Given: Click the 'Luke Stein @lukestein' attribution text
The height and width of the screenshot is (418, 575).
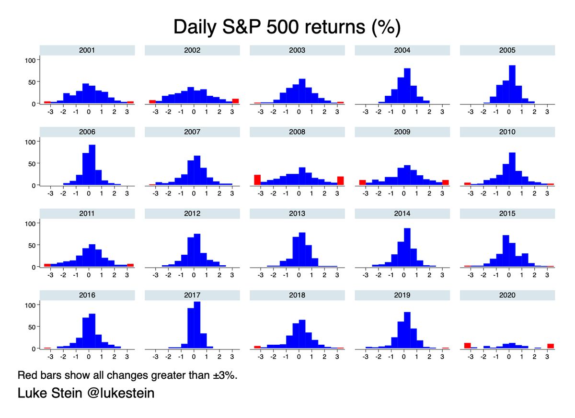Looking at the screenshot, I should pyautogui.click(x=86, y=394).
